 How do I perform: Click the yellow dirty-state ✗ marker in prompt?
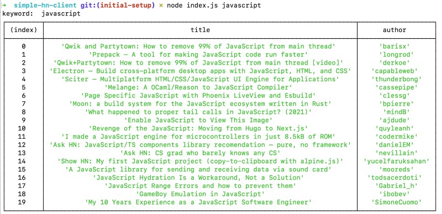pos(161,6)
